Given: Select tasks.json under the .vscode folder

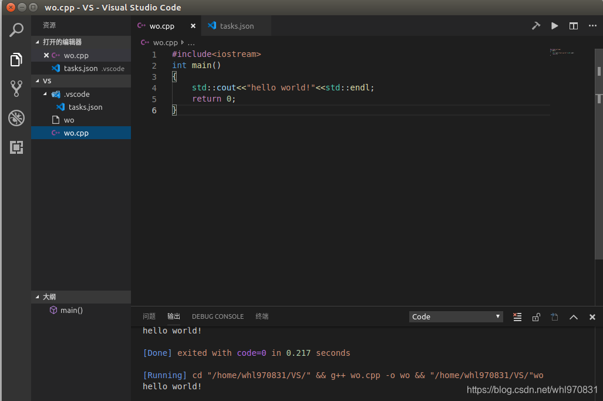Looking at the screenshot, I should click(81, 107).
